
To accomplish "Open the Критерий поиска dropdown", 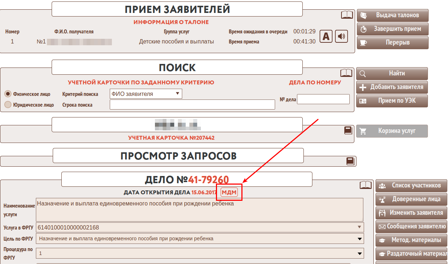I will [x=146, y=94].
